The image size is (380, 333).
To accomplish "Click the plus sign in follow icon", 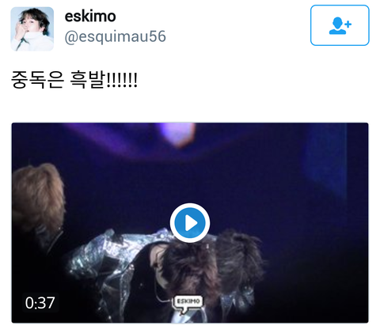I will 348,25.
